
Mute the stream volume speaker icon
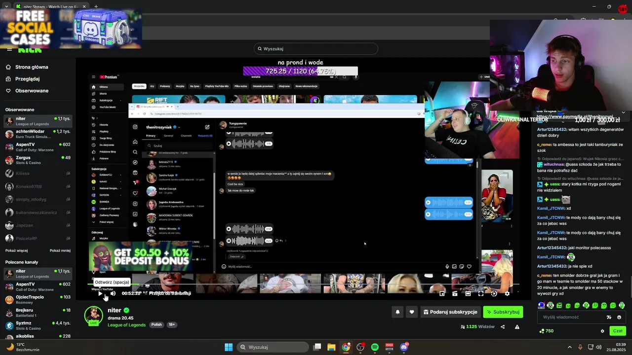[x=113, y=293]
